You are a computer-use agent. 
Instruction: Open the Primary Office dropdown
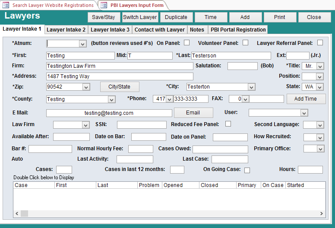[320, 149]
